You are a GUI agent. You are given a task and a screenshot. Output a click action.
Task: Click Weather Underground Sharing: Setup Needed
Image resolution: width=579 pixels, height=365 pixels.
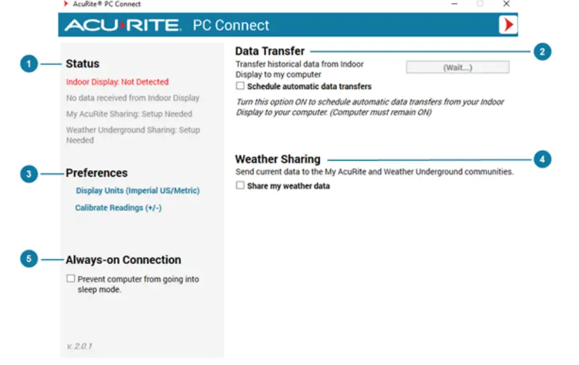[133, 135]
